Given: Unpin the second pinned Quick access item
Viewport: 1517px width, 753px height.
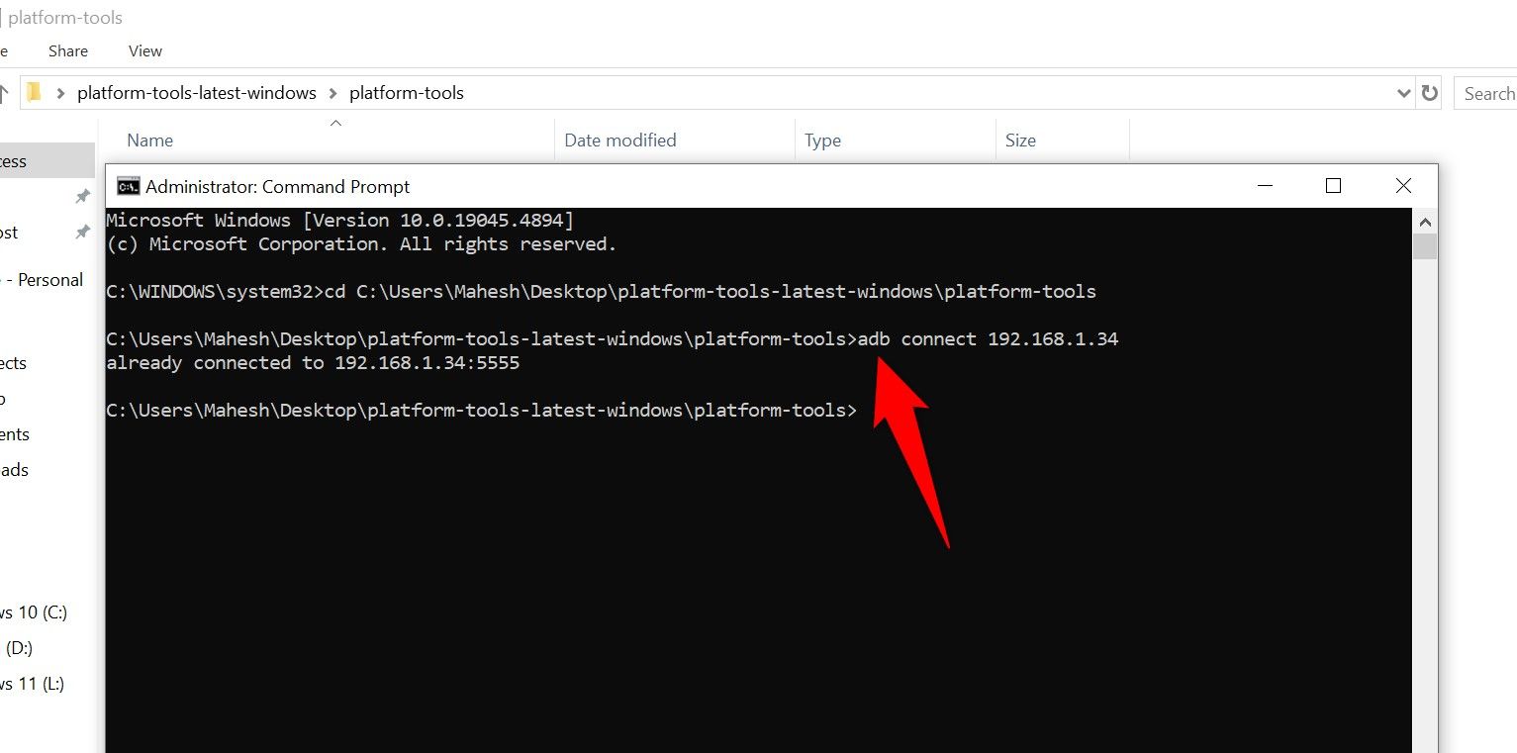Looking at the screenshot, I should pyautogui.click(x=83, y=232).
